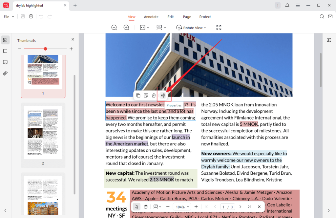Delete the highlight using the trash icon

pos(154,95)
